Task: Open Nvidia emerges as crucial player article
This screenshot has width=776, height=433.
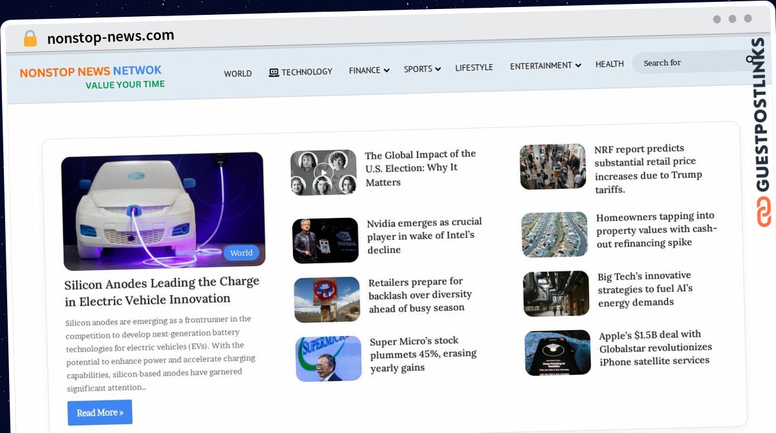Action: point(424,236)
